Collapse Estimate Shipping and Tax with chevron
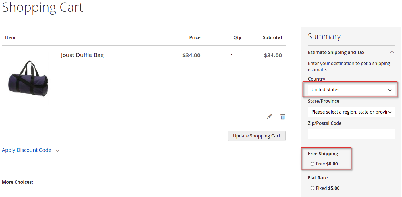402x197 pixels. (392, 52)
